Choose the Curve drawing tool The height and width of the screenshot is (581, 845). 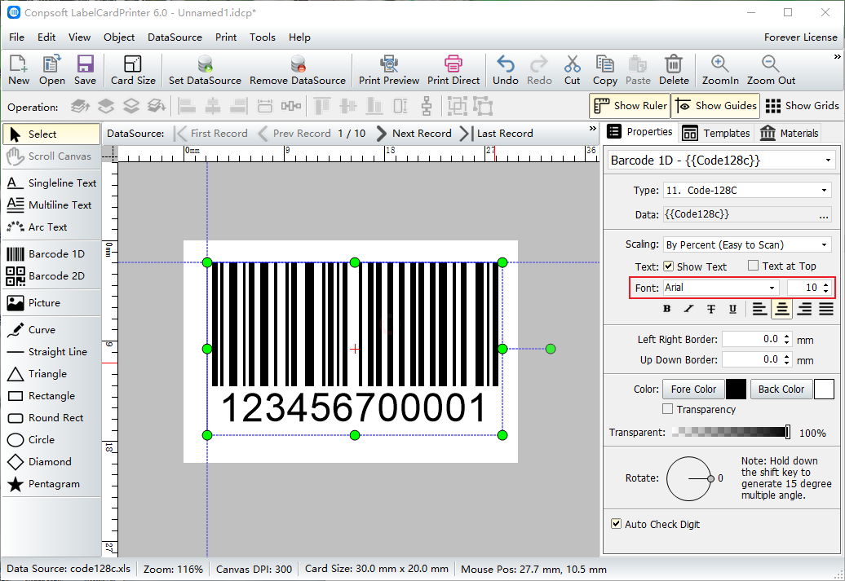pyautogui.click(x=51, y=330)
